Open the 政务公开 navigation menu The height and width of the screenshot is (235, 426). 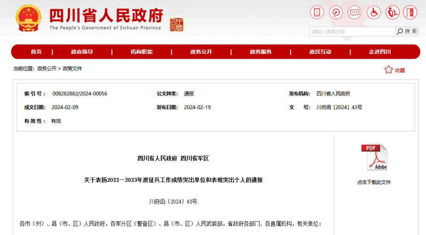tap(201, 52)
